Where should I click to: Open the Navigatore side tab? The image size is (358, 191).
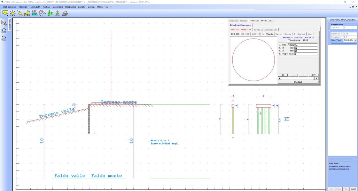click(10, 24)
